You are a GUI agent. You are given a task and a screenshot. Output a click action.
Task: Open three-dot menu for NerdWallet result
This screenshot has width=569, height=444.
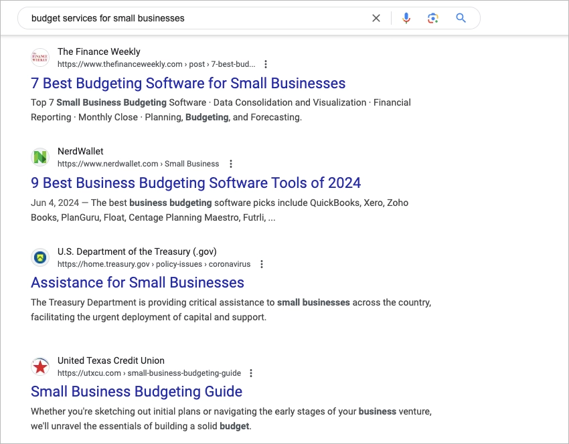pos(231,164)
